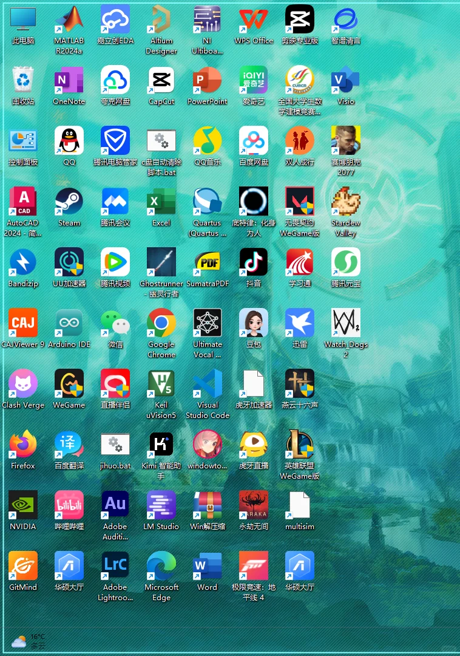Open the UU加速器 shortcut
The width and height of the screenshot is (460, 656).
tap(69, 262)
